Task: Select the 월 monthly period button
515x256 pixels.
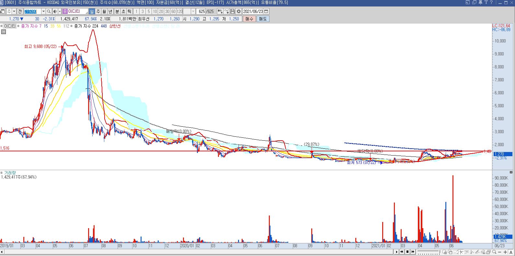Action: tap(104, 11)
